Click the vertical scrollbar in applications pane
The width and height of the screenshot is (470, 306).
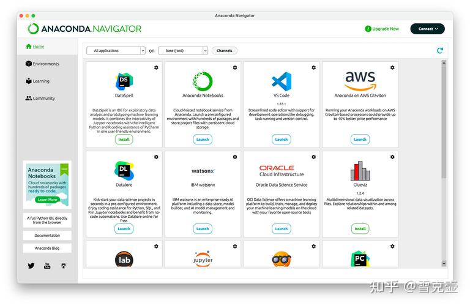(444, 122)
